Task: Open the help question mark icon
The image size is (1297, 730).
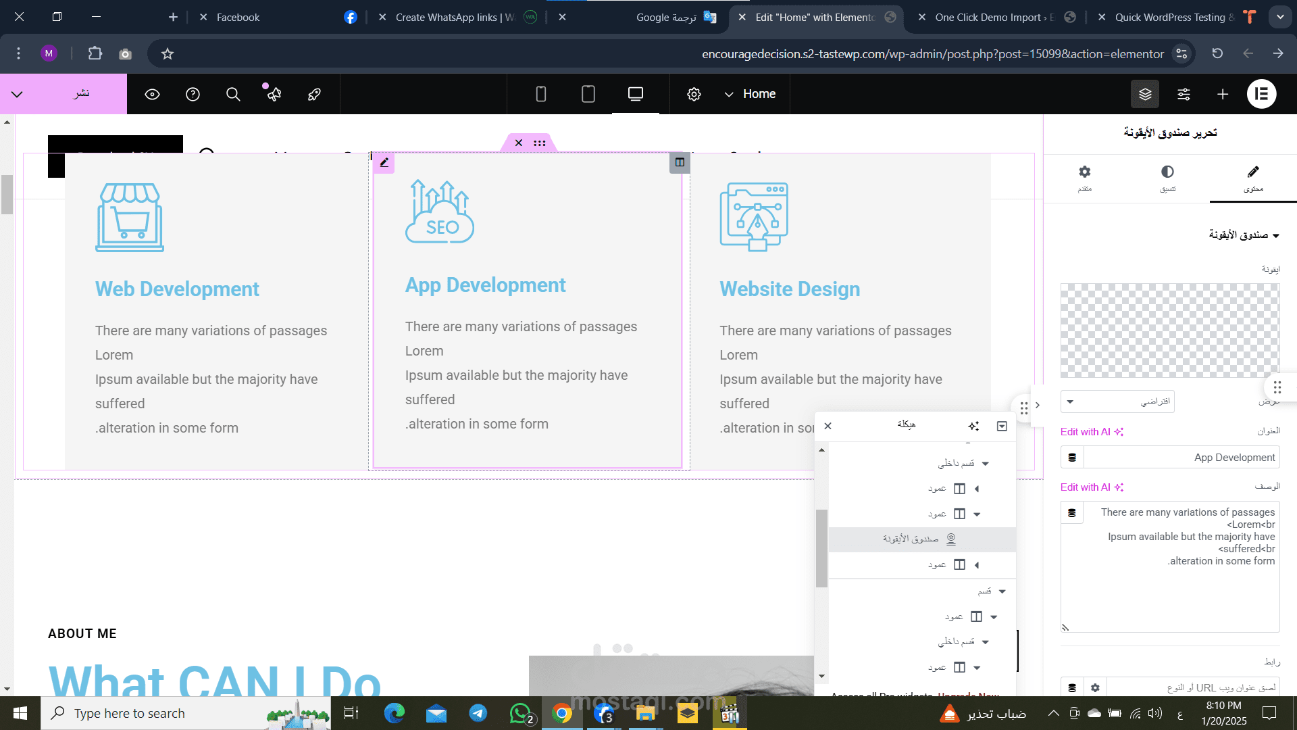Action: 193,94
